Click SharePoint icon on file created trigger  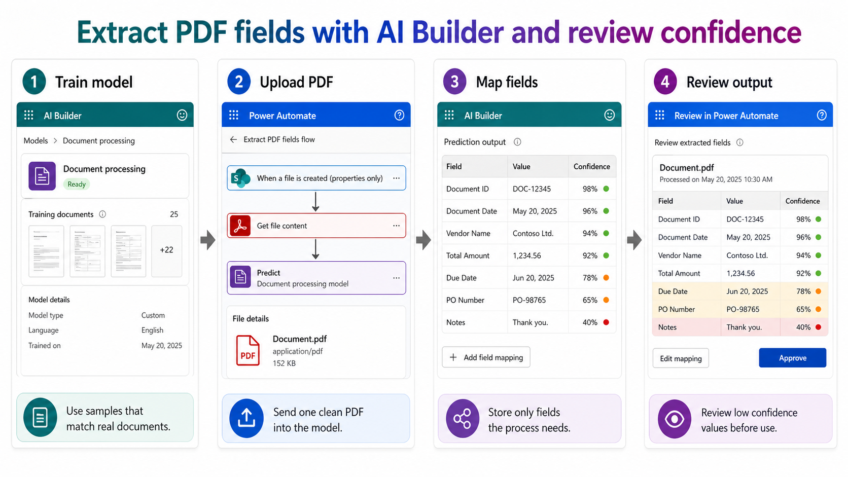click(x=240, y=178)
